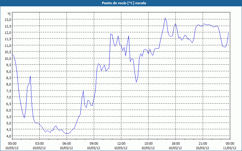
Task: Click the 10/05/12 date under 03:00
Action: coord(39,148)
